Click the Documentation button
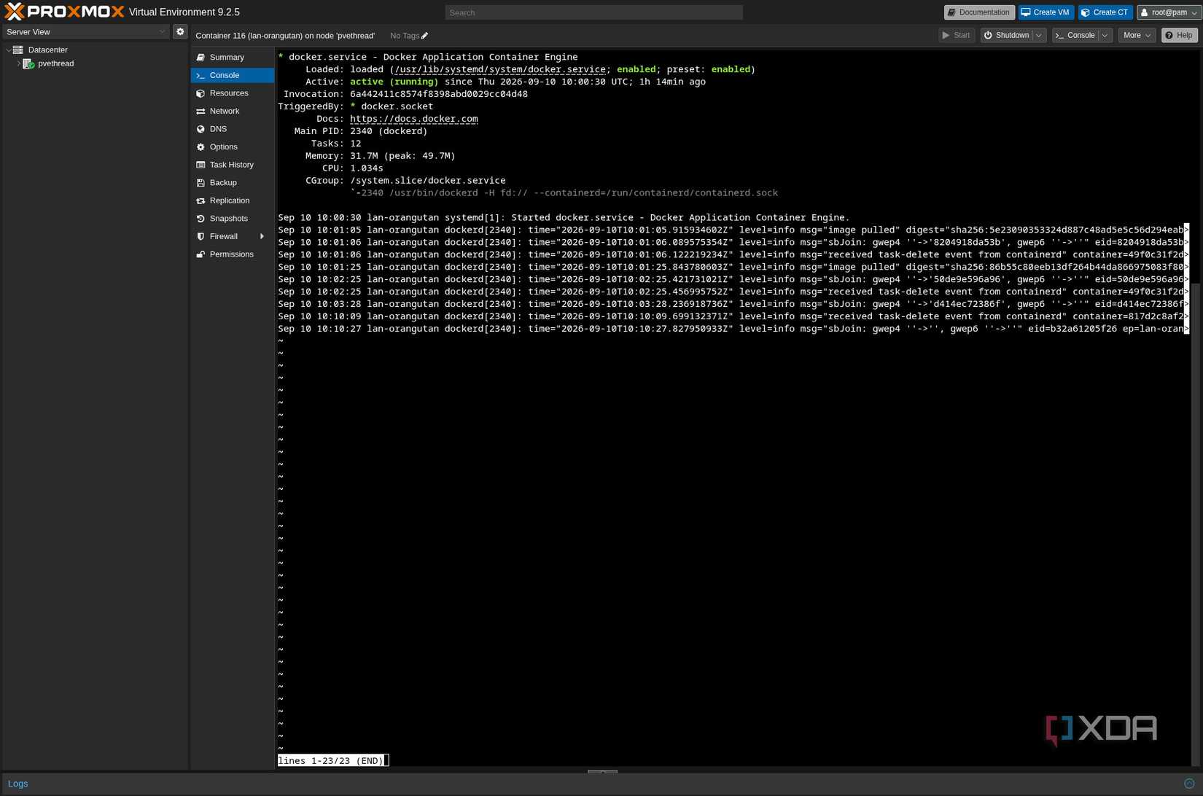The image size is (1203, 796). point(979,12)
